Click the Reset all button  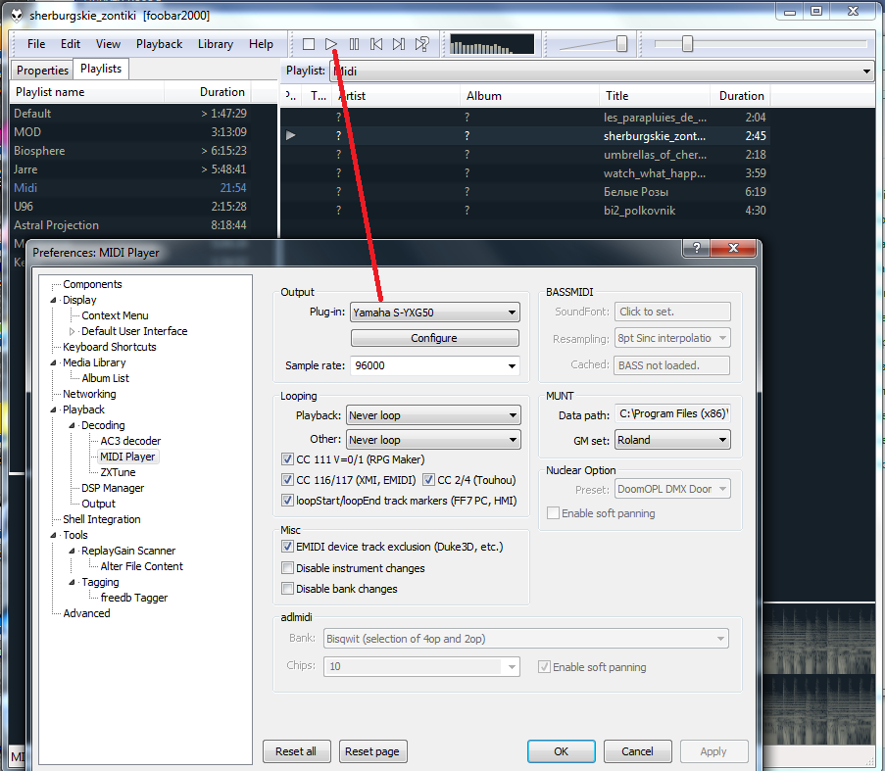click(x=296, y=751)
